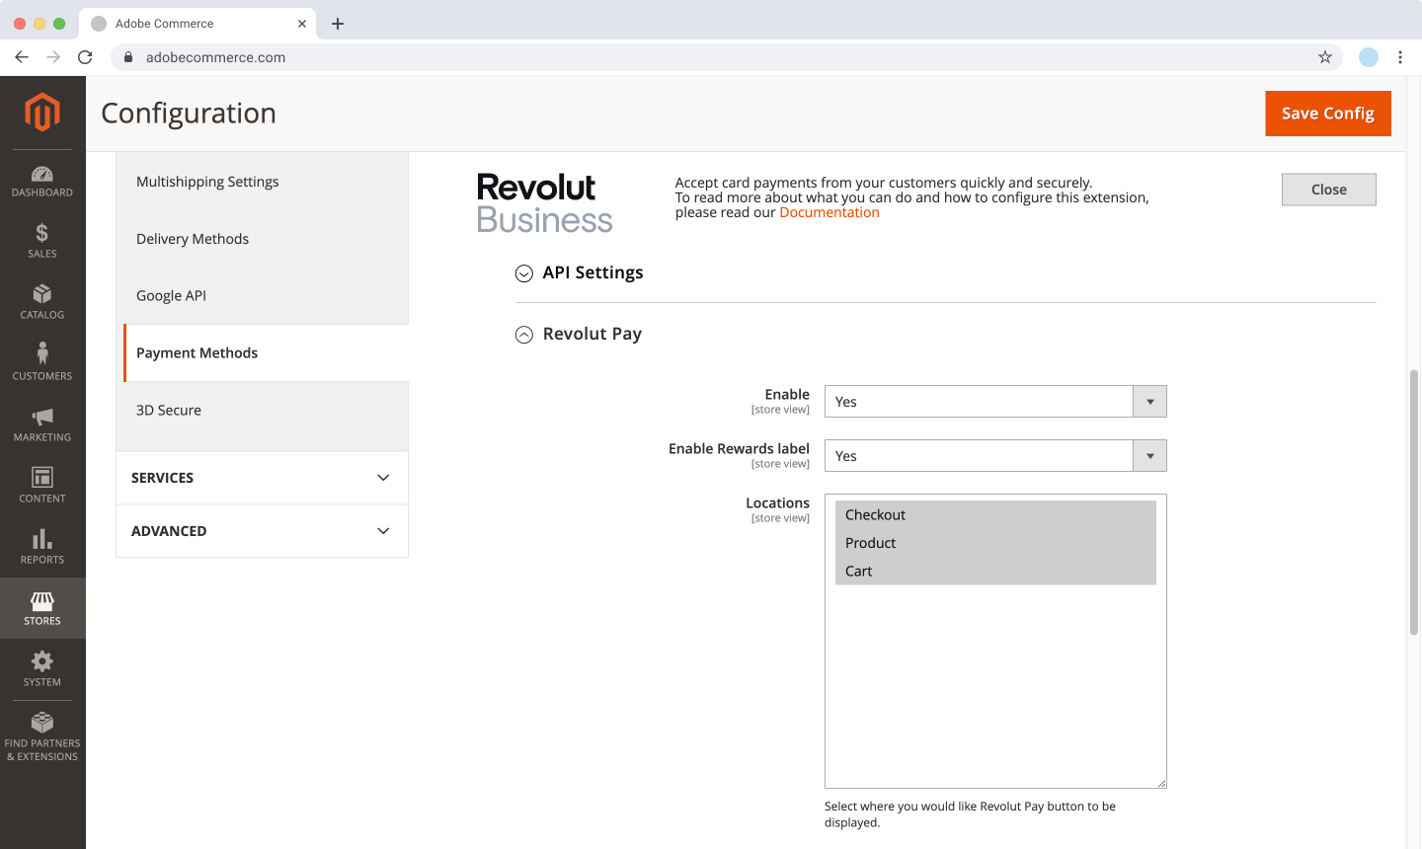1422x849 pixels.
Task: Select Checkout in Locations list
Action: [995, 514]
